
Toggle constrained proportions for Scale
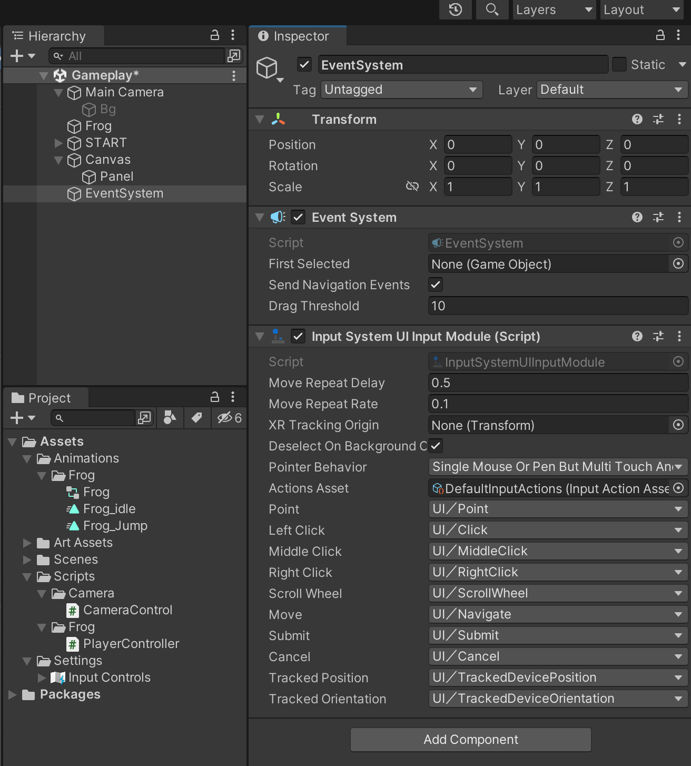coord(412,186)
